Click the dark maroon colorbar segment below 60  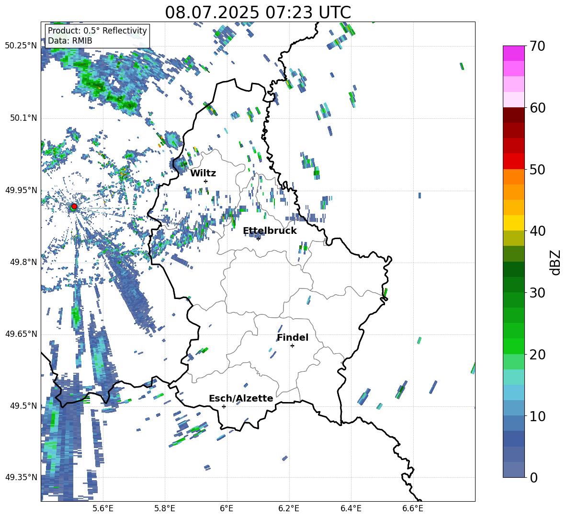513,115
